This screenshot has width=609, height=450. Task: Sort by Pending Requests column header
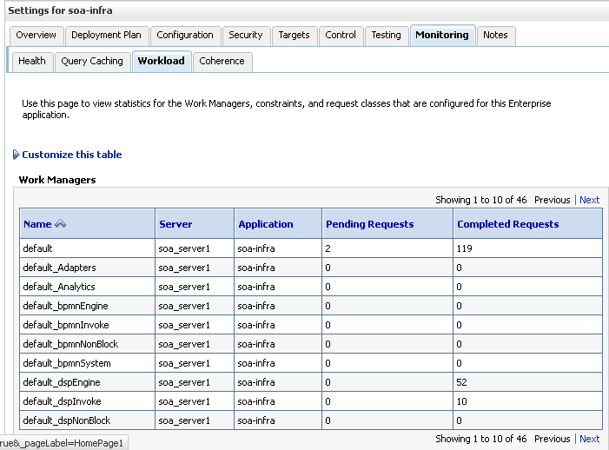tap(370, 224)
